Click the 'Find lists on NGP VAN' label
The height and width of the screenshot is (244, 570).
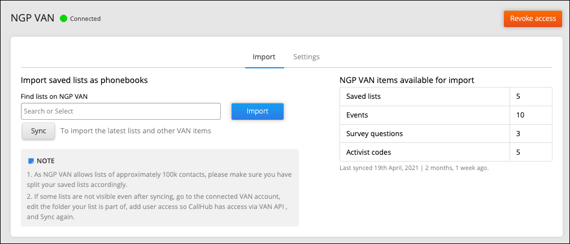(54, 97)
